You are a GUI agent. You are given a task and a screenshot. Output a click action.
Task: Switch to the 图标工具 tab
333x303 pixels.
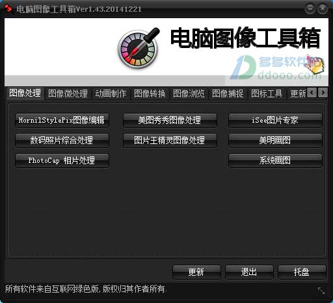click(x=267, y=93)
